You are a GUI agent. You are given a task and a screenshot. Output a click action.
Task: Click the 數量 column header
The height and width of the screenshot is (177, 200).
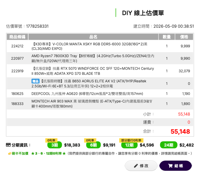(x=167, y=37)
